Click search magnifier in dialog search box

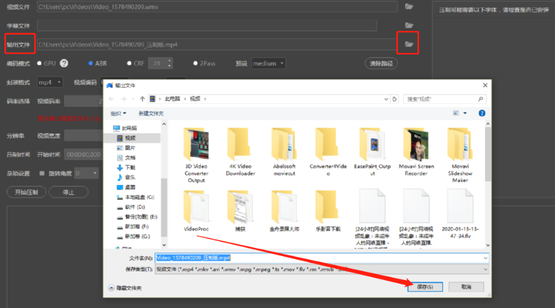click(x=481, y=99)
